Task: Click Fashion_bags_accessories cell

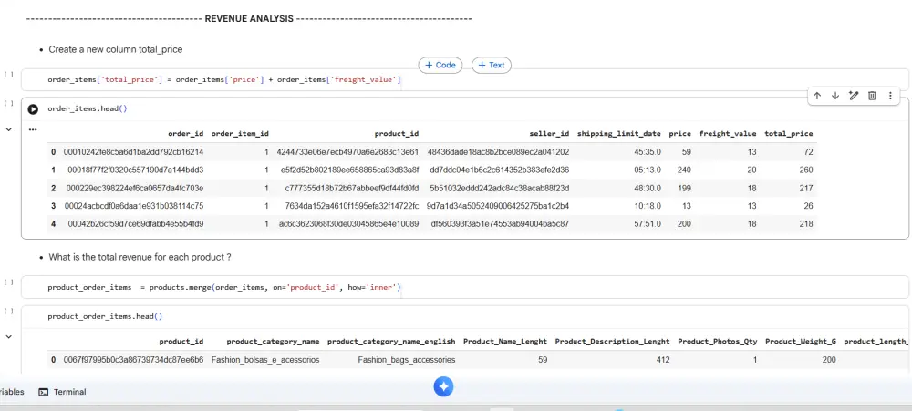Action: (407, 361)
